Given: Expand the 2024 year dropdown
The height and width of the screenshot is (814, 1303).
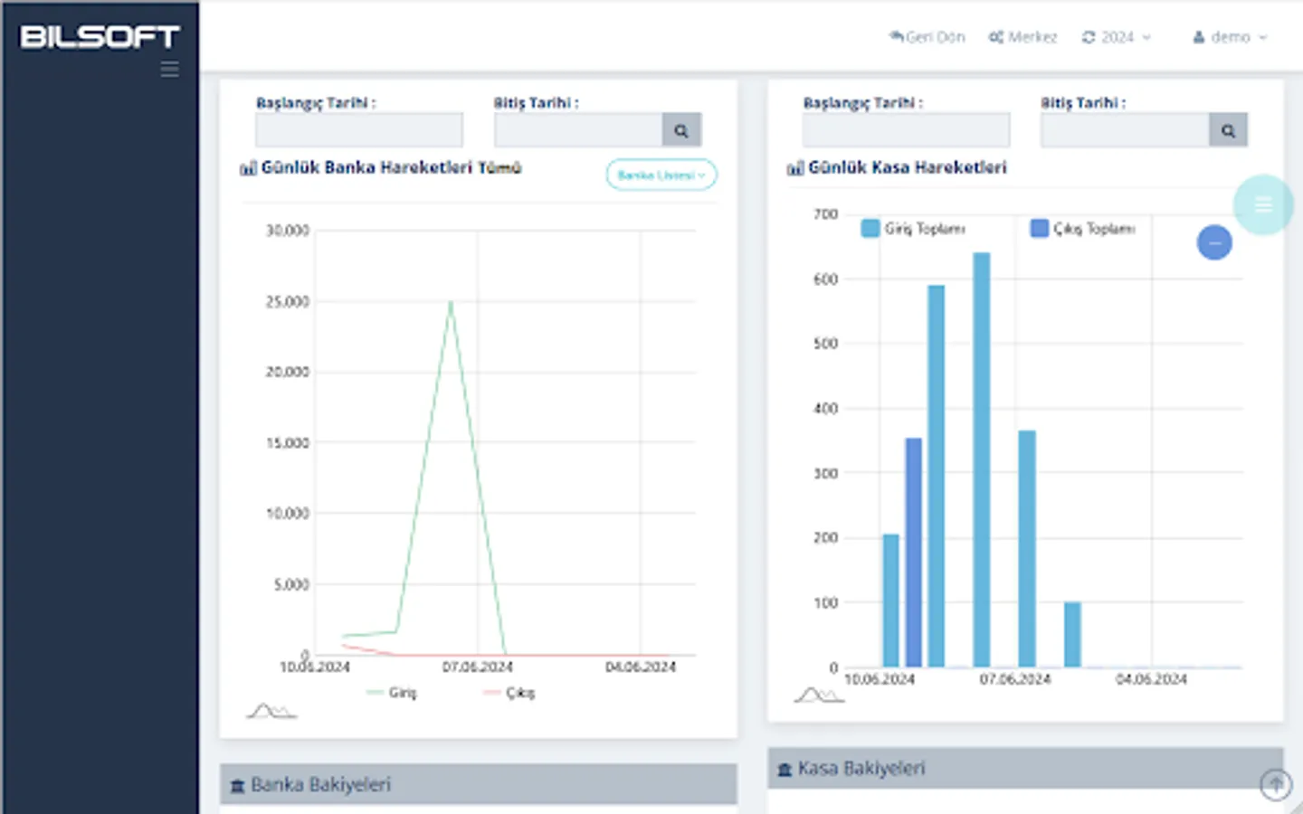Looking at the screenshot, I should coord(1117,37).
